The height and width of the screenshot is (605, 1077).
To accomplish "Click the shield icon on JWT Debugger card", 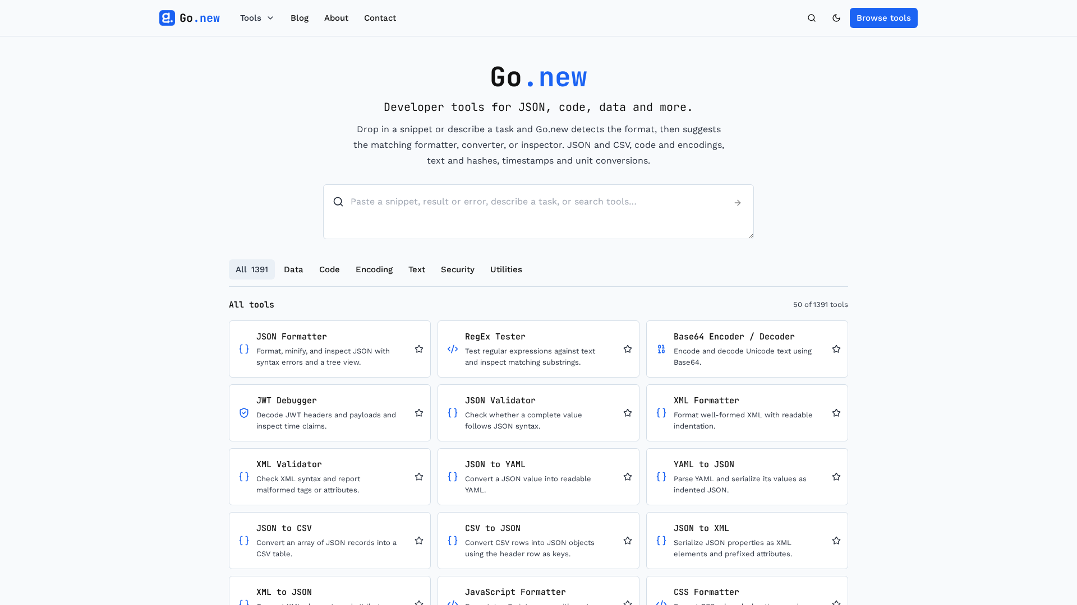I will [244, 413].
